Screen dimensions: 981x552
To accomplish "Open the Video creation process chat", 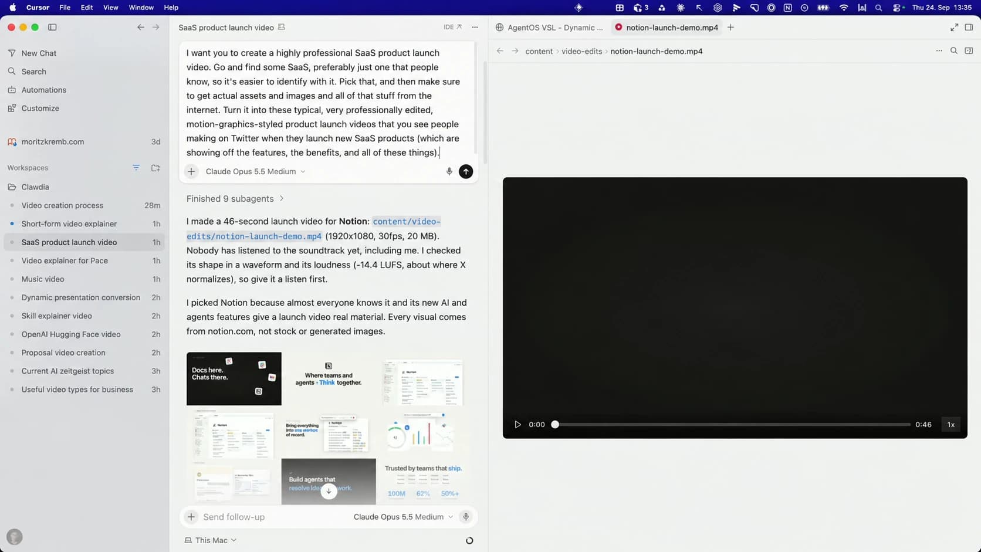I will (84, 205).
